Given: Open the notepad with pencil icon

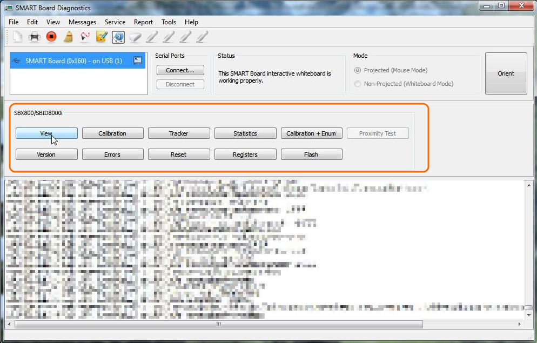Looking at the screenshot, I should click(x=102, y=37).
